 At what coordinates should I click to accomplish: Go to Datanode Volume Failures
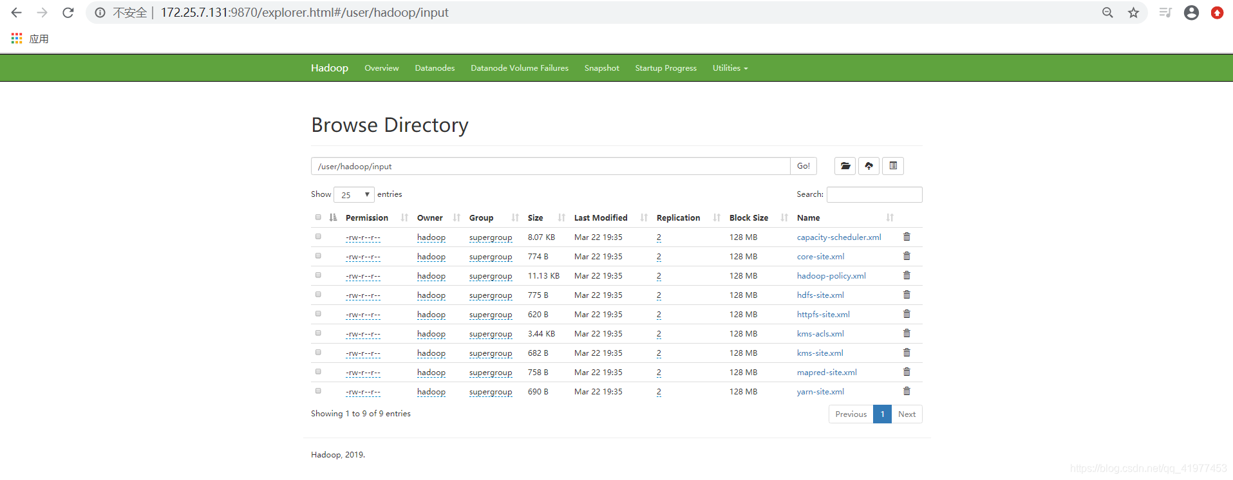520,68
